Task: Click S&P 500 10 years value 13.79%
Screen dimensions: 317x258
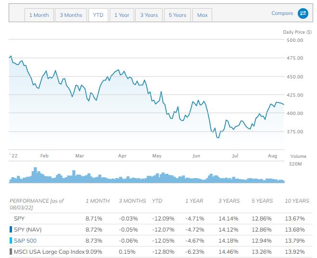Action: [x=295, y=241]
